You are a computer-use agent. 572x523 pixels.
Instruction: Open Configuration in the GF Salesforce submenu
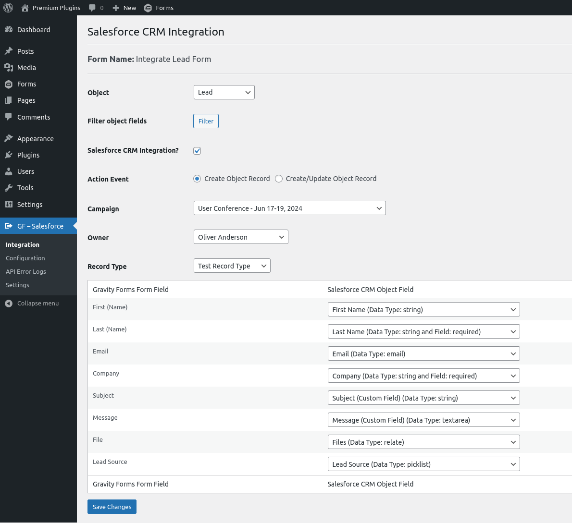point(25,258)
